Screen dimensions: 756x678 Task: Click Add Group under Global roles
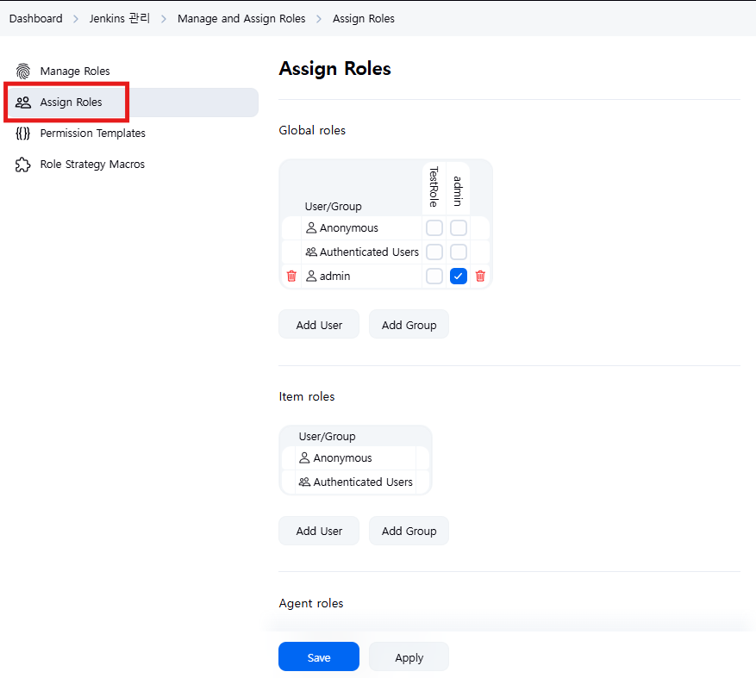click(x=409, y=326)
